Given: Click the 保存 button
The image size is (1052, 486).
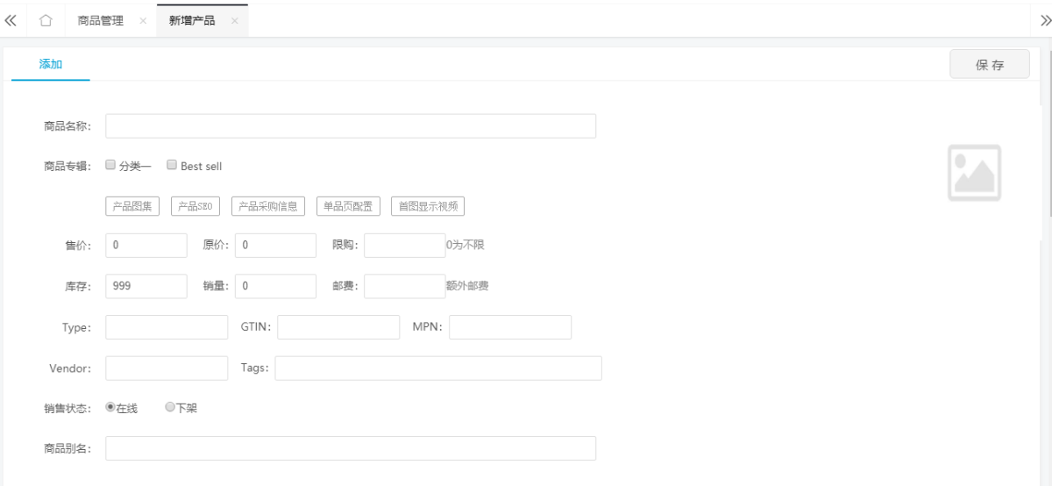Looking at the screenshot, I should (990, 65).
